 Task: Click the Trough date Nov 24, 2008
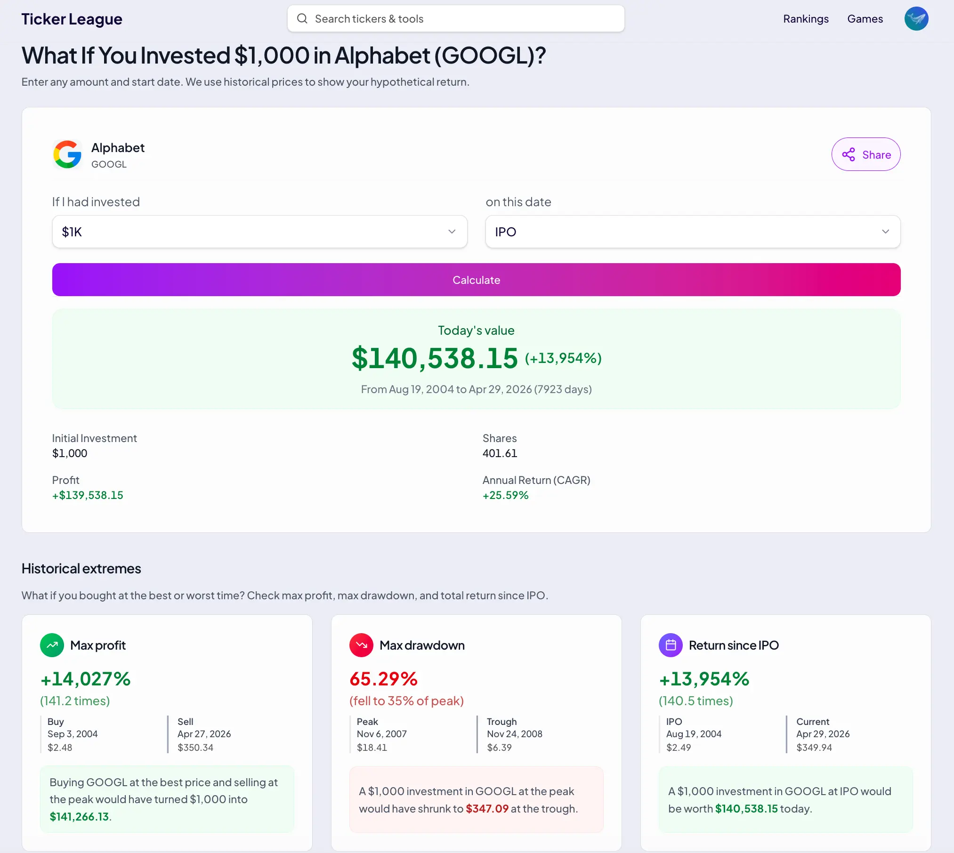point(515,734)
